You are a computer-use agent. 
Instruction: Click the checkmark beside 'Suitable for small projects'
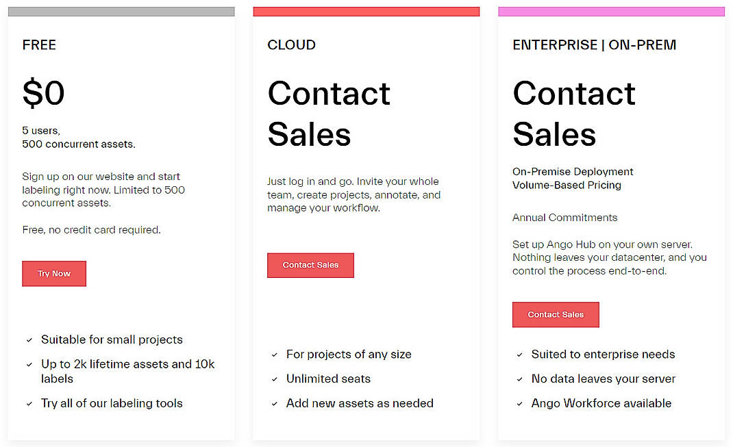click(29, 340)
